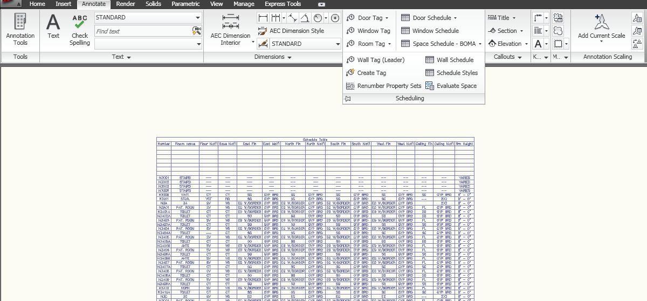Viewport: 647px width, 301px height.
Task: Expand the Text panel
Action: click(x=121, y=57)
